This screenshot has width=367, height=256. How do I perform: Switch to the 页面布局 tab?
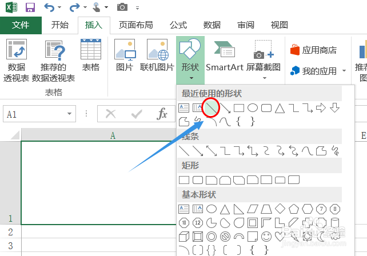tap(135, 25)
